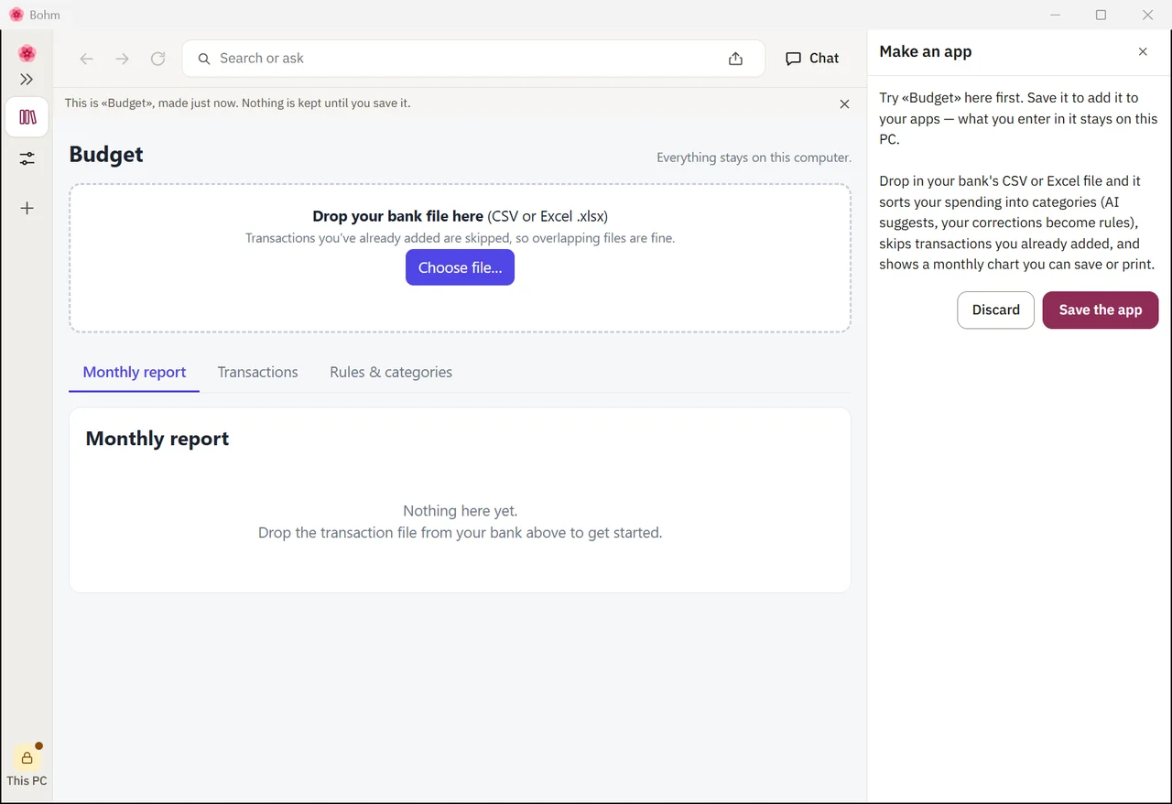This screenshot has height=804, width=1172.
Task: Click the share icon in search bar
Action: pos(735,59)
